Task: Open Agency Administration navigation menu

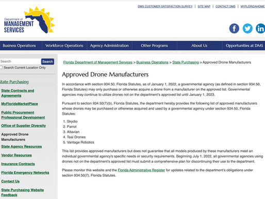Action: coord(109,45)
